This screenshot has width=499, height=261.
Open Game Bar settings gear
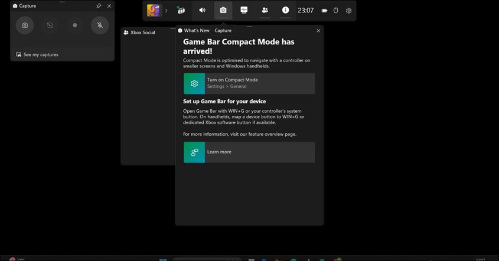[349, 11]
